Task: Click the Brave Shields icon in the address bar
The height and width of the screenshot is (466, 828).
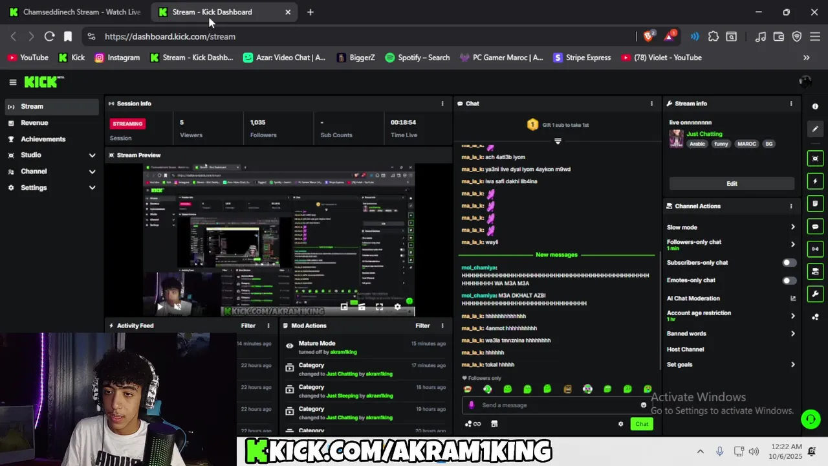Action: tap(649, 36)
